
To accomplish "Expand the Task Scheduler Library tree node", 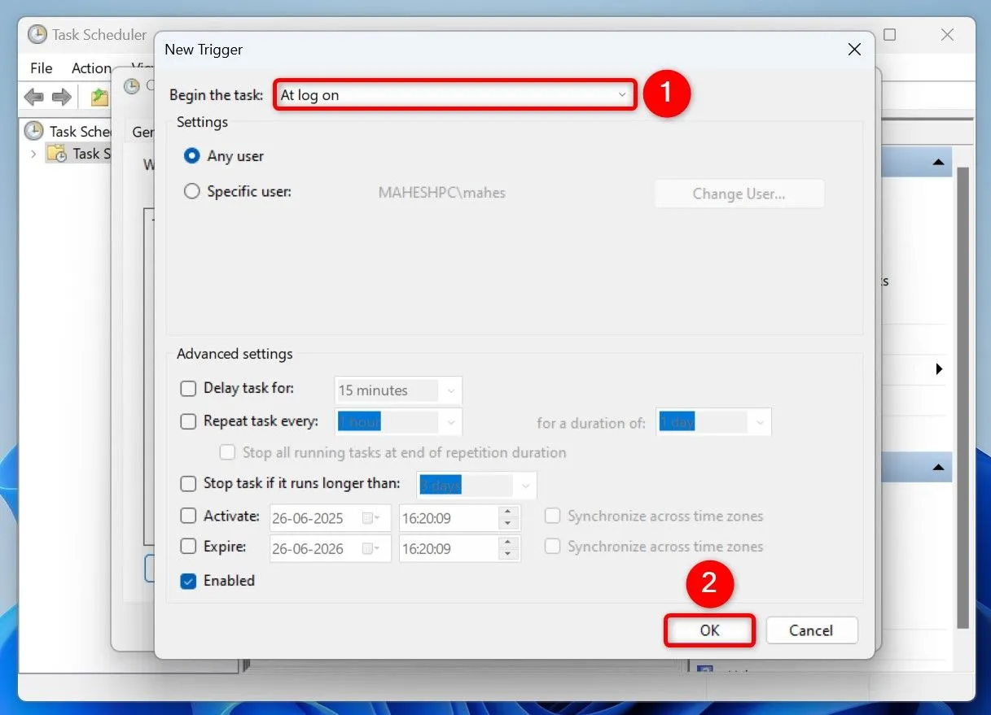I will (33, 154).
